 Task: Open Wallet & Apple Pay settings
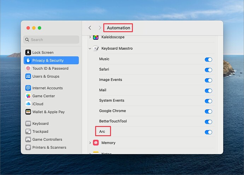click(x=51, y=112)
